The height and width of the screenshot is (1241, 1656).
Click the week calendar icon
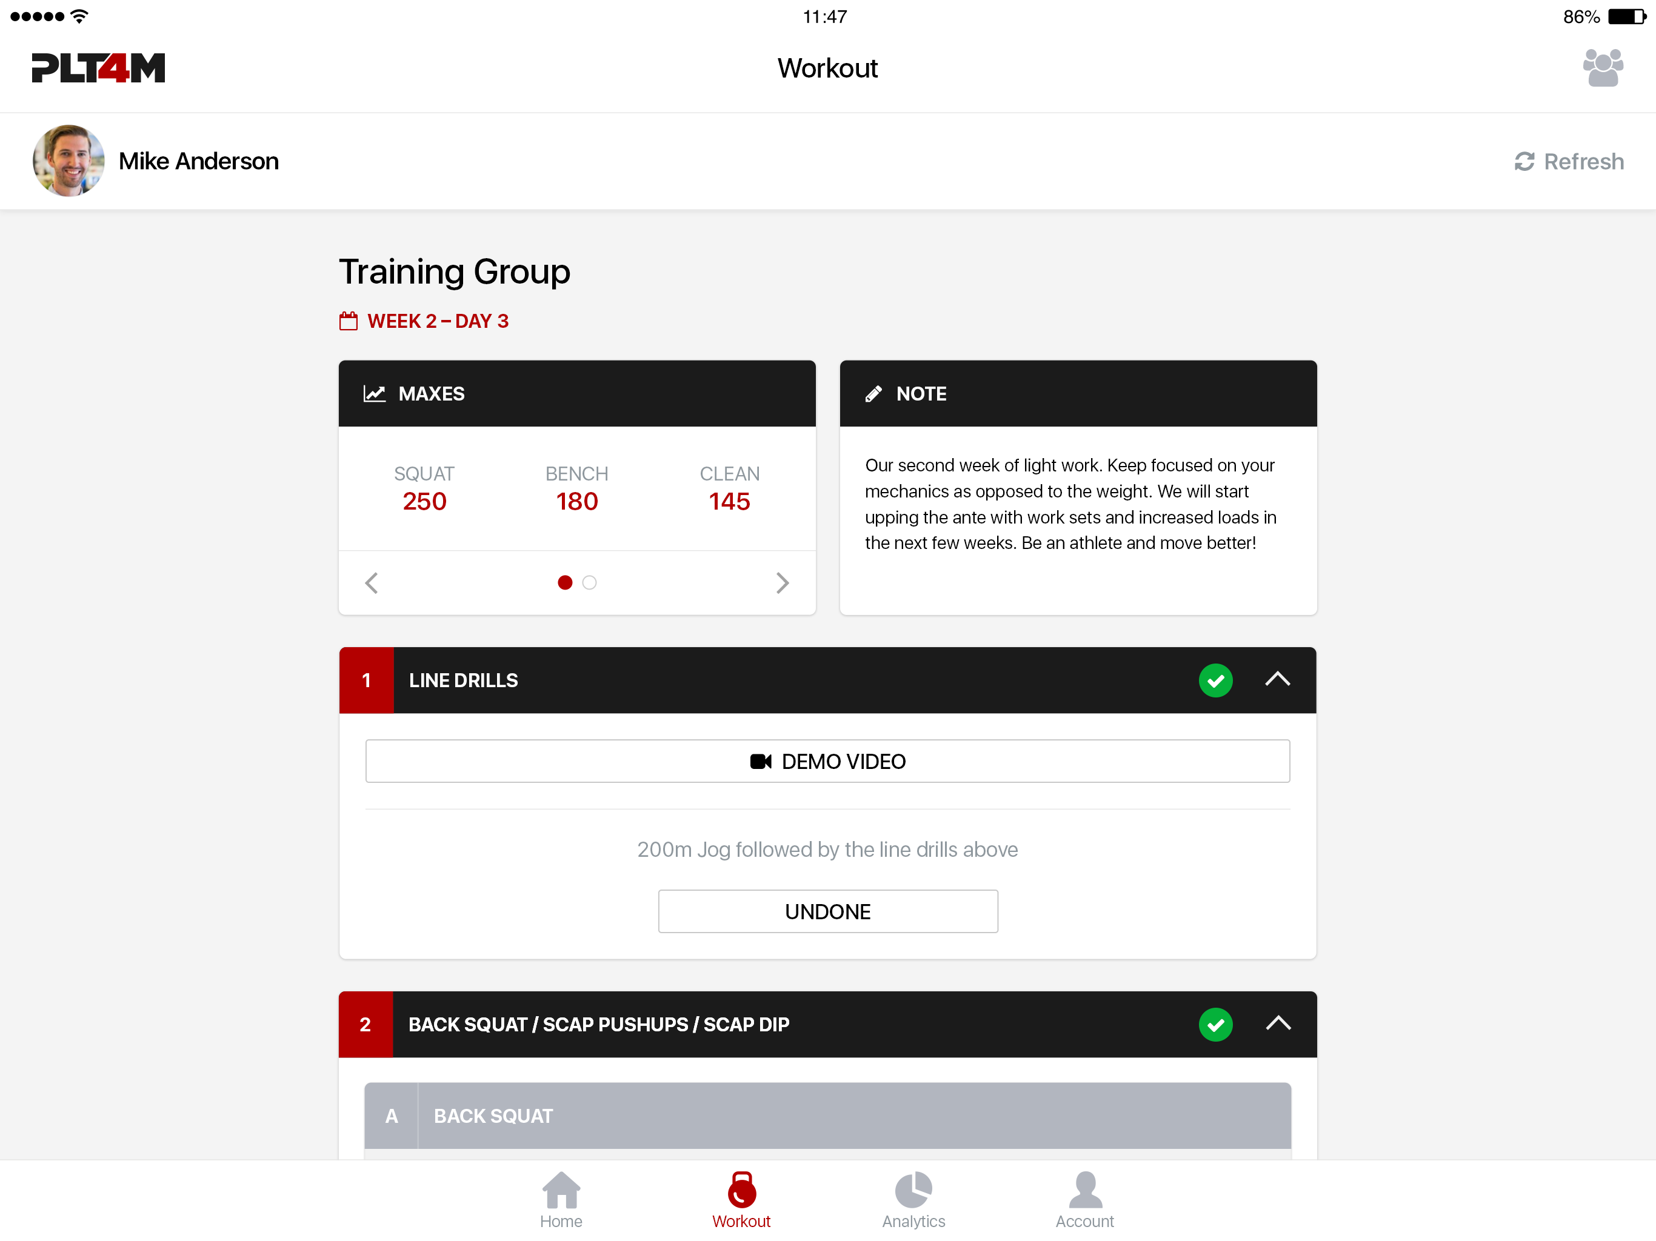[x=348, y=321]
